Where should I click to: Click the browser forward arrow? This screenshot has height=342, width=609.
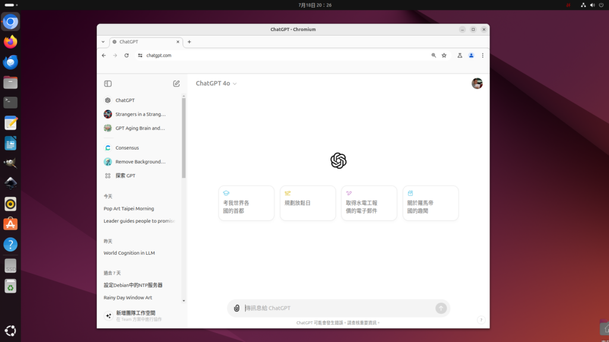coord(115,55)
